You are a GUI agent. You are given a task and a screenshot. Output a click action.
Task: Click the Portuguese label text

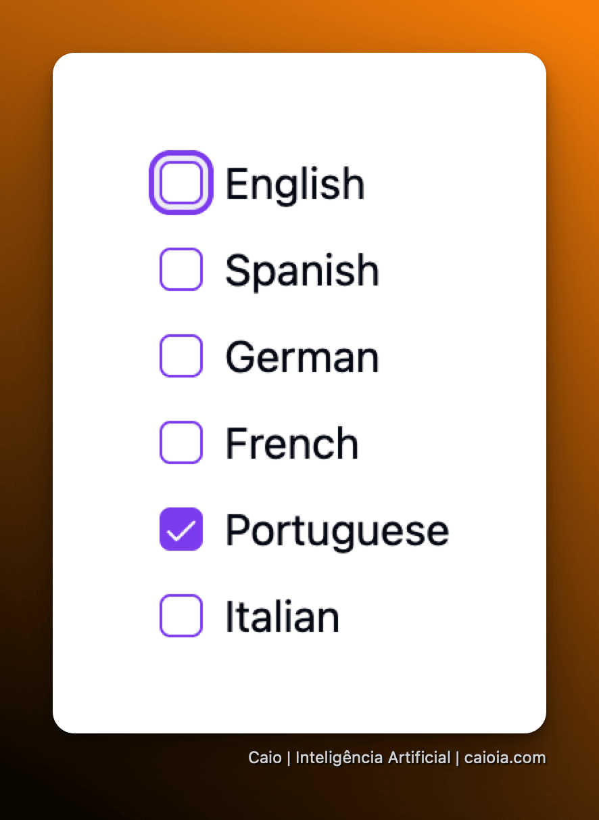point(337,532)
